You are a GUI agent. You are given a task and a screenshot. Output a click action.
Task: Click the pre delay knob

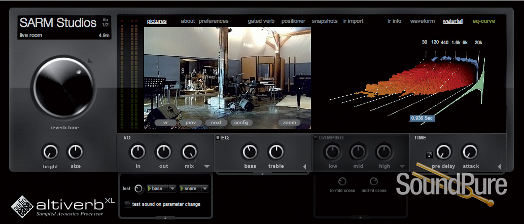click(x=443, y=152)
